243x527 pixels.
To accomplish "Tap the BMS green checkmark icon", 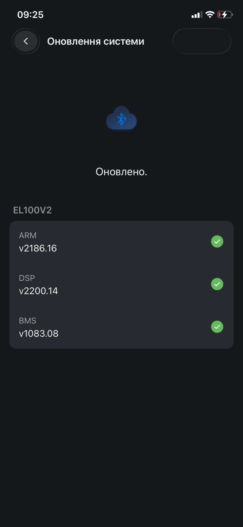I will pyautogui.click(x=217, y=327).
